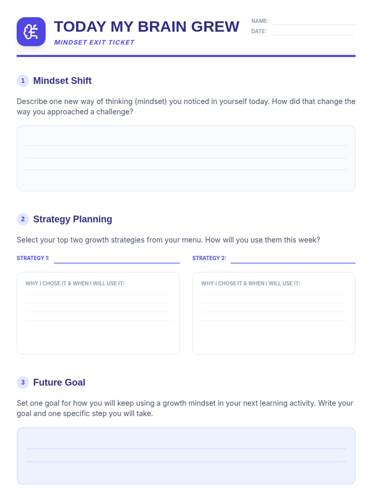Click the STRATEGY 1: label

pos(33,258)
